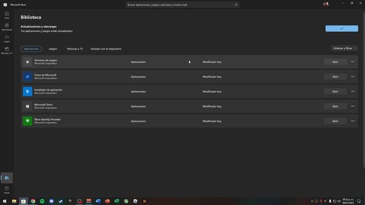Click Abrir for Servicios de juegos
365x205 pixels.
coord(335,62)
